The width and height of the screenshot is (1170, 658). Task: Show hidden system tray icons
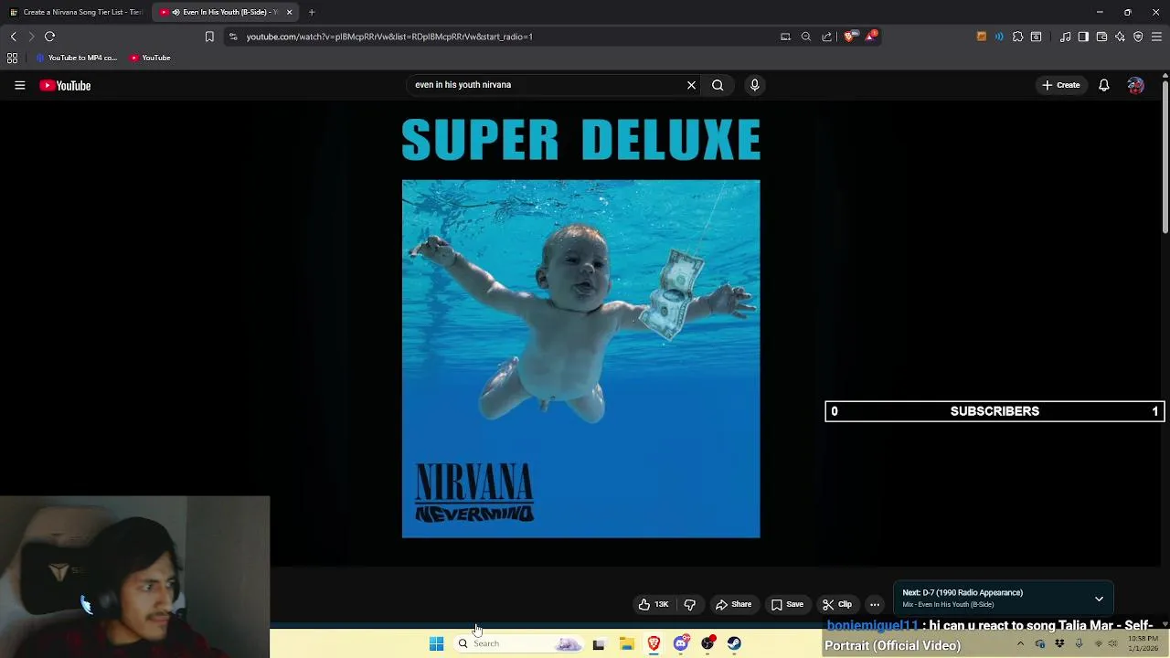pyautogui.click(x=1020, y=643)
